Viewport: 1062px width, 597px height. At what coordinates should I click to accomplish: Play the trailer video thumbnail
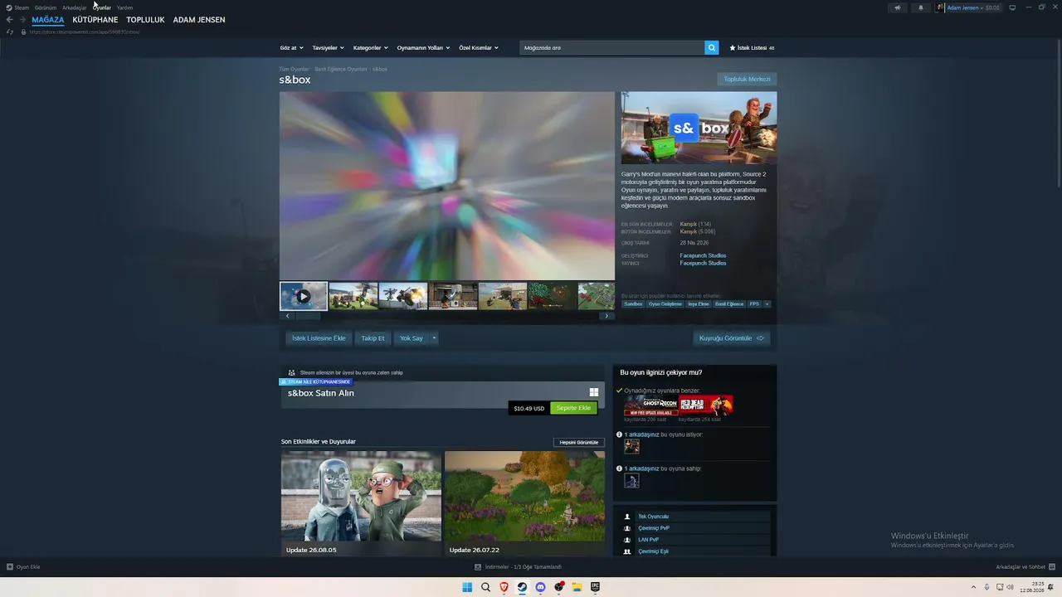[304, 296]
